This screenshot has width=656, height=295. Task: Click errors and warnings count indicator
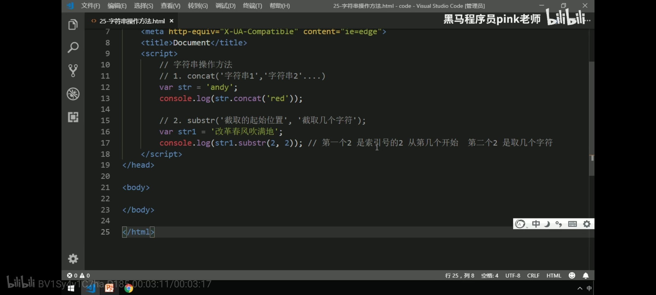tap(78, 275)
